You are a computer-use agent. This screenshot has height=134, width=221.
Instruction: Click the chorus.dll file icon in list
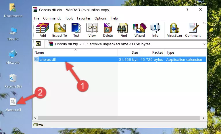(x=36, y=59)
